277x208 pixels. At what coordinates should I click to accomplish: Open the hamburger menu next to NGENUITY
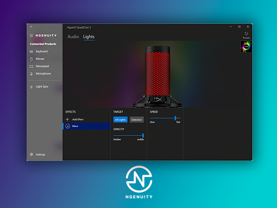coord(31,36)
